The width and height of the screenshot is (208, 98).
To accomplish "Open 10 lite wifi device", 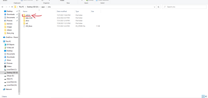I will pyautogui.click(x=10, y=48).
